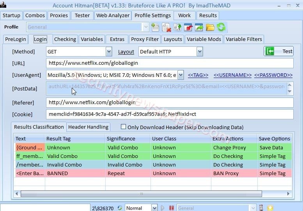Delete profile using the red X document icon
Image resolution: width=303 pixels, height=211 pixels.
[x=167, y=27]
